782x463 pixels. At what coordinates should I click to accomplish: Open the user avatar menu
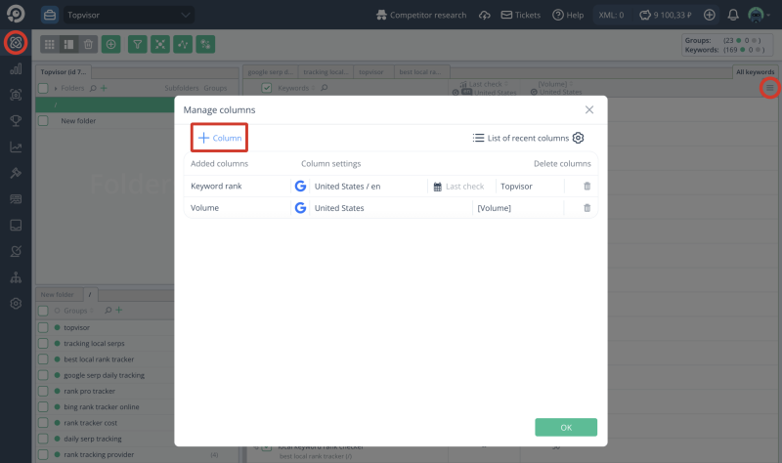[760, 15]
